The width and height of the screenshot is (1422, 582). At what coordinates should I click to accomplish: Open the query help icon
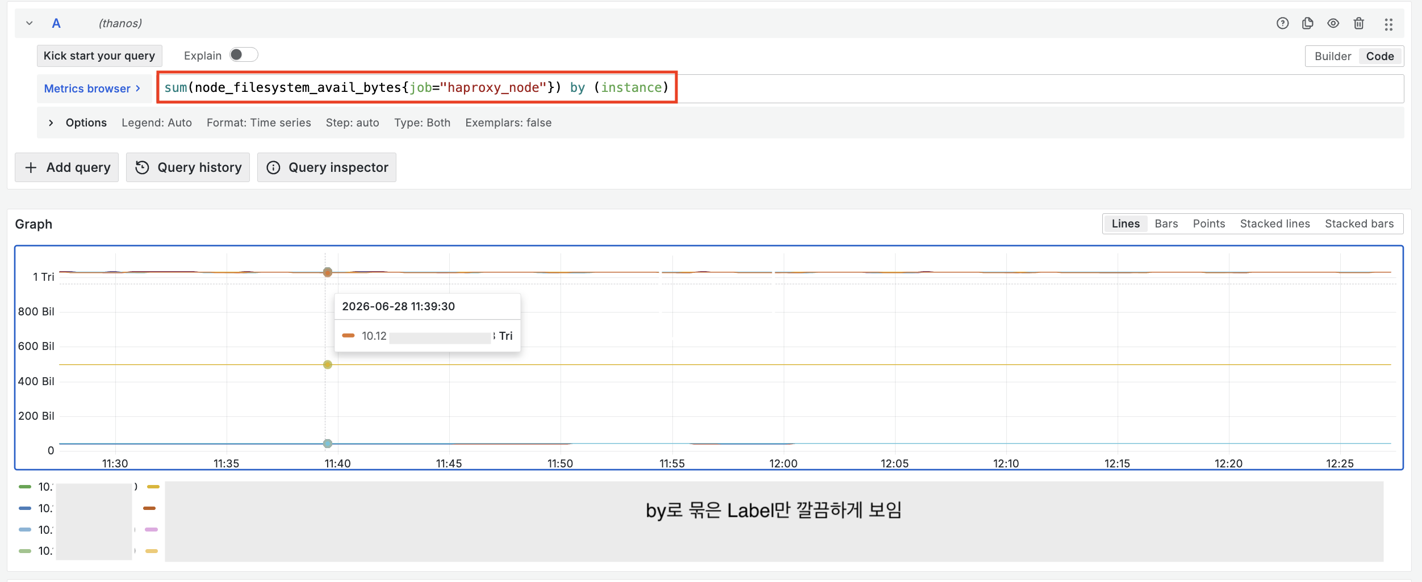1282,23
